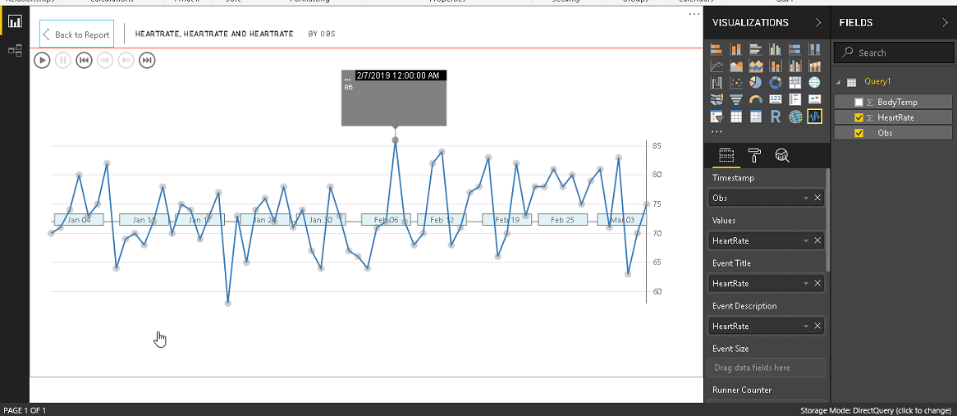This screenshot has height=416, width=957.
Task: Check the BodyTemp field checkbox
Action: [x=859, y=102]
